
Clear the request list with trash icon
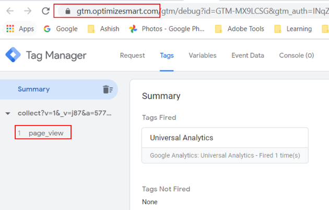[108, 89]
